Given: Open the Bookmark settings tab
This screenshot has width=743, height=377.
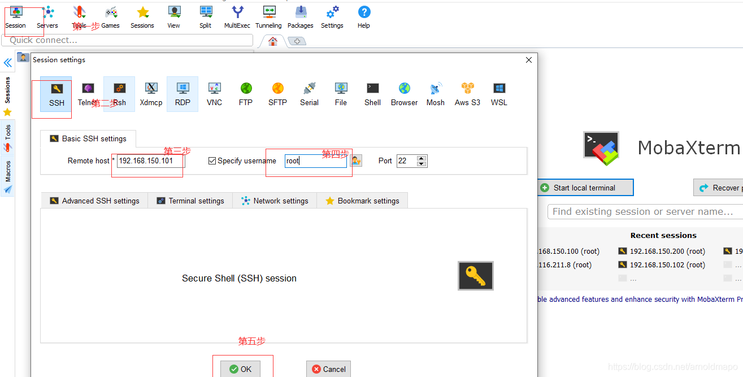Looking at the screenshot, I should click(x=362, y=201).
